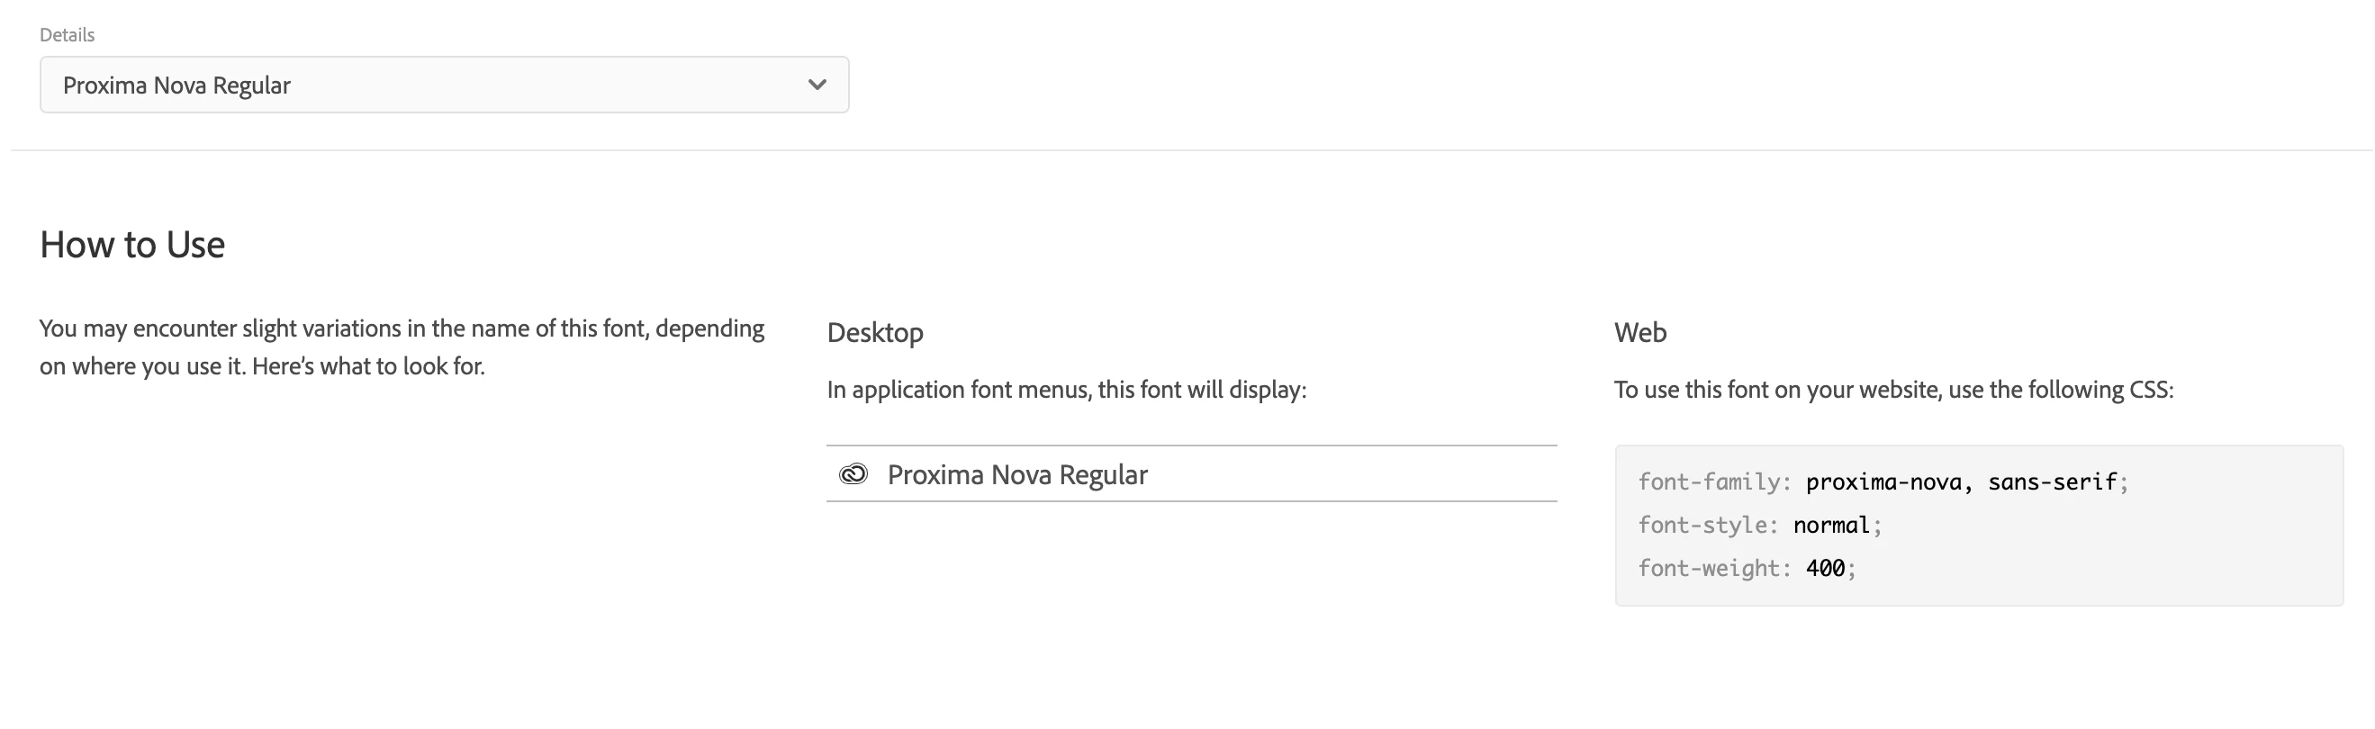The height and width of the screenshot is (729, 2375).
Task: Click the text 'In application font menus, this font will display:'
Action: (x=1067, y=390)
